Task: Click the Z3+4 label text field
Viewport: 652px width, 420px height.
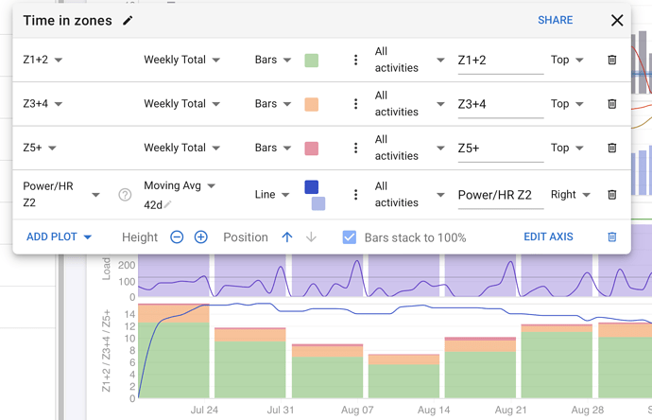Action: (500, 104)
